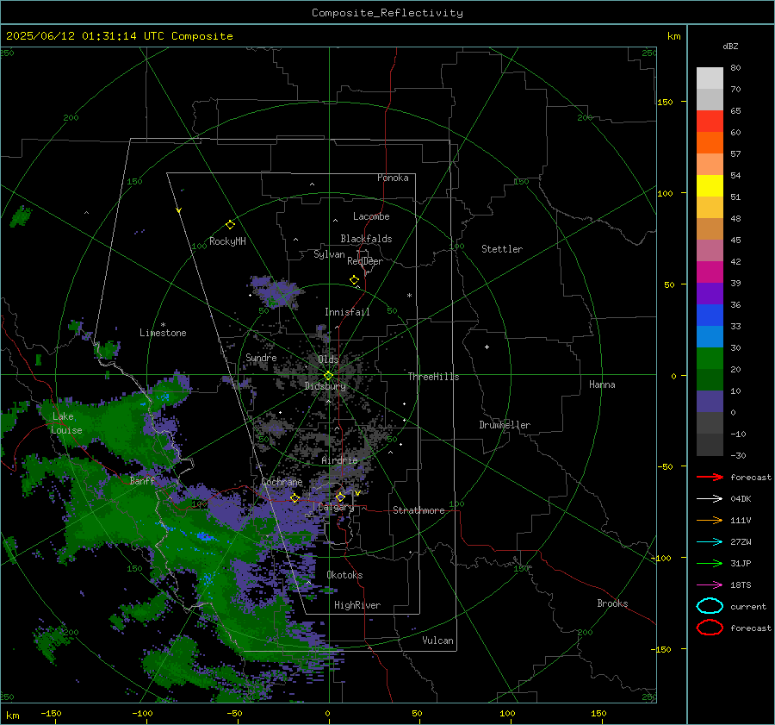Click the HighRiver label
Image resolution: width=775 pixels, height=725 pixels.
click(357, 605)
